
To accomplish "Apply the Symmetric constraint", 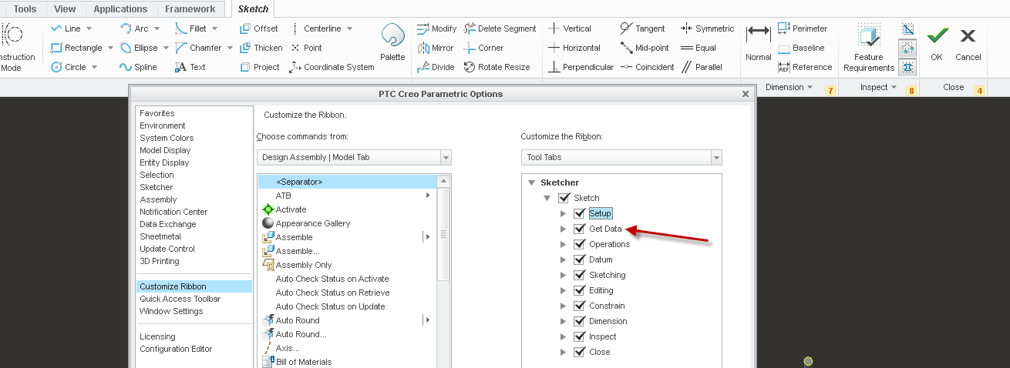I will (x=707, y=28).
